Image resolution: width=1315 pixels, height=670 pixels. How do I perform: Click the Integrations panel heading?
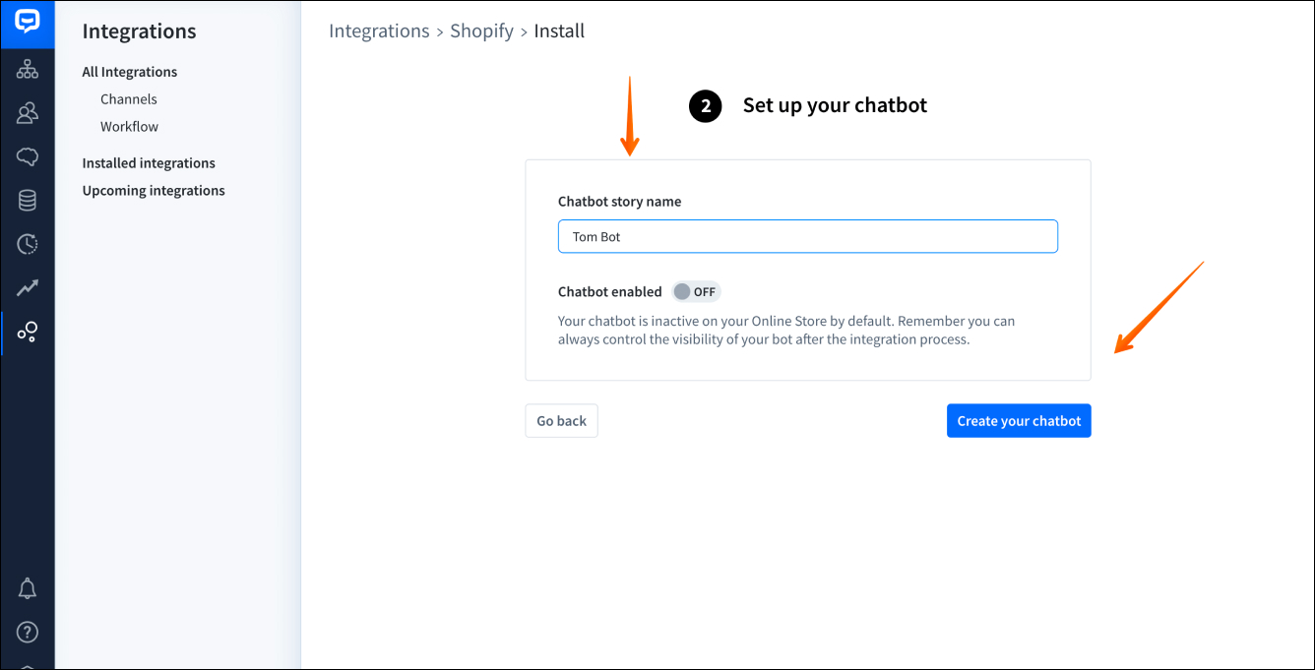point(139,31)
